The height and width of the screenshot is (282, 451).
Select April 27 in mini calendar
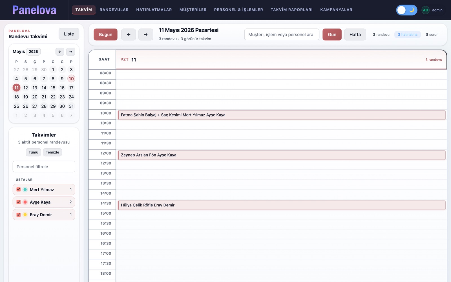[x=16, y=70]
